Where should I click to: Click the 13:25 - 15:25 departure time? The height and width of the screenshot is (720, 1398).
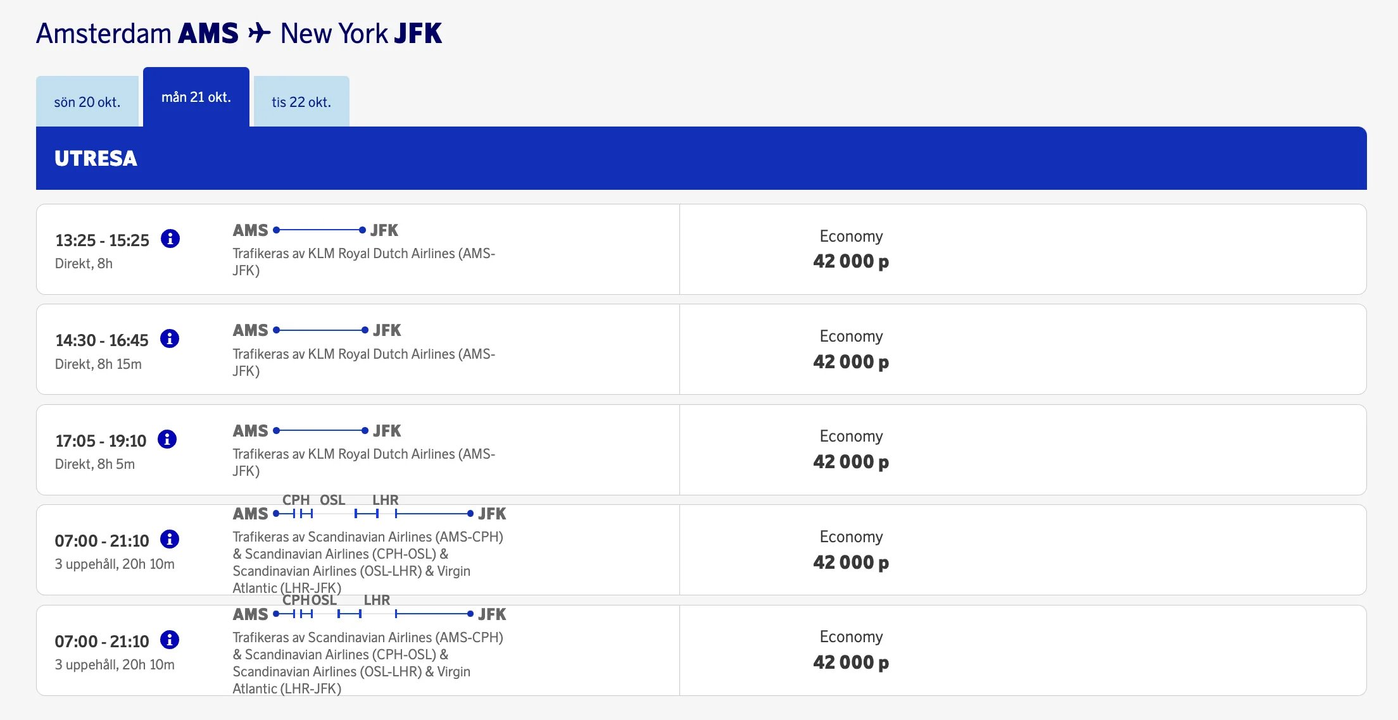pos(102,240)
